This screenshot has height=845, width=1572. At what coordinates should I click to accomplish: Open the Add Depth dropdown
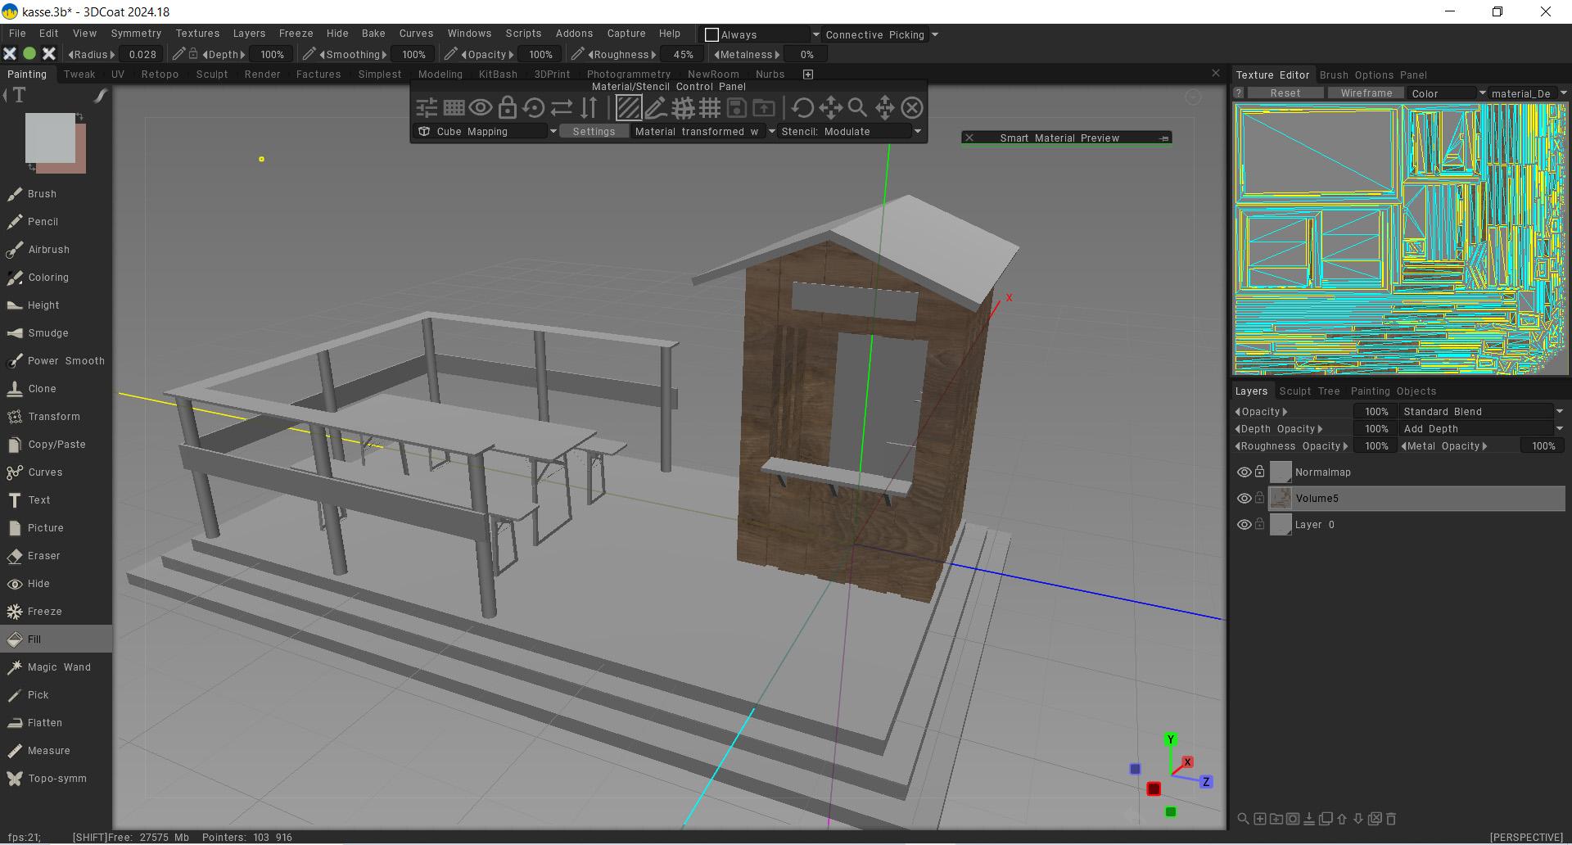point(1482,429)
